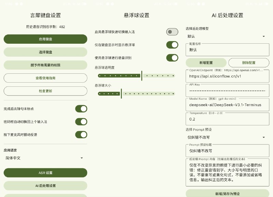
Task: Toggle vibration feedback on microphone press
Action: (x=81, y=135)
